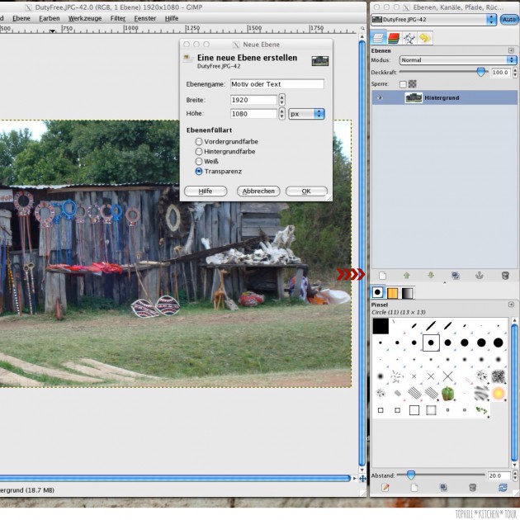This screenshot has width=520, height=520.
Task: Configure Ebenen tab menu button
Action: 511,50
